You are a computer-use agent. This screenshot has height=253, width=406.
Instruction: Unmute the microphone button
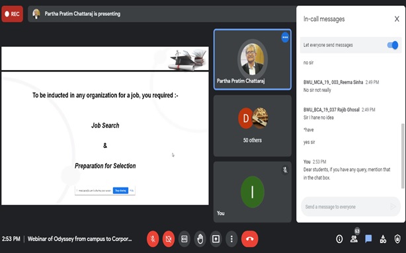153,238
